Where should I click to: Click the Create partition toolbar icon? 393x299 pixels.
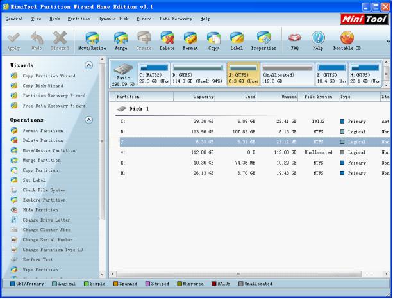tap(144, 38)
